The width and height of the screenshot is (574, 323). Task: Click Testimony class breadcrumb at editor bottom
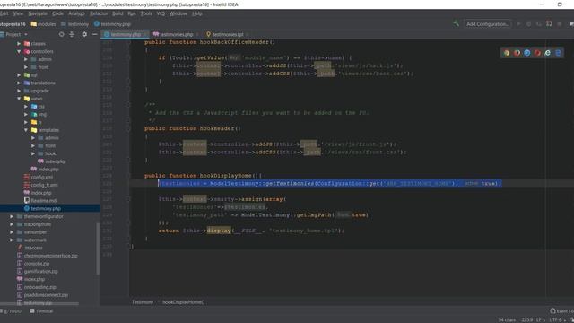(x=143, y=302)
